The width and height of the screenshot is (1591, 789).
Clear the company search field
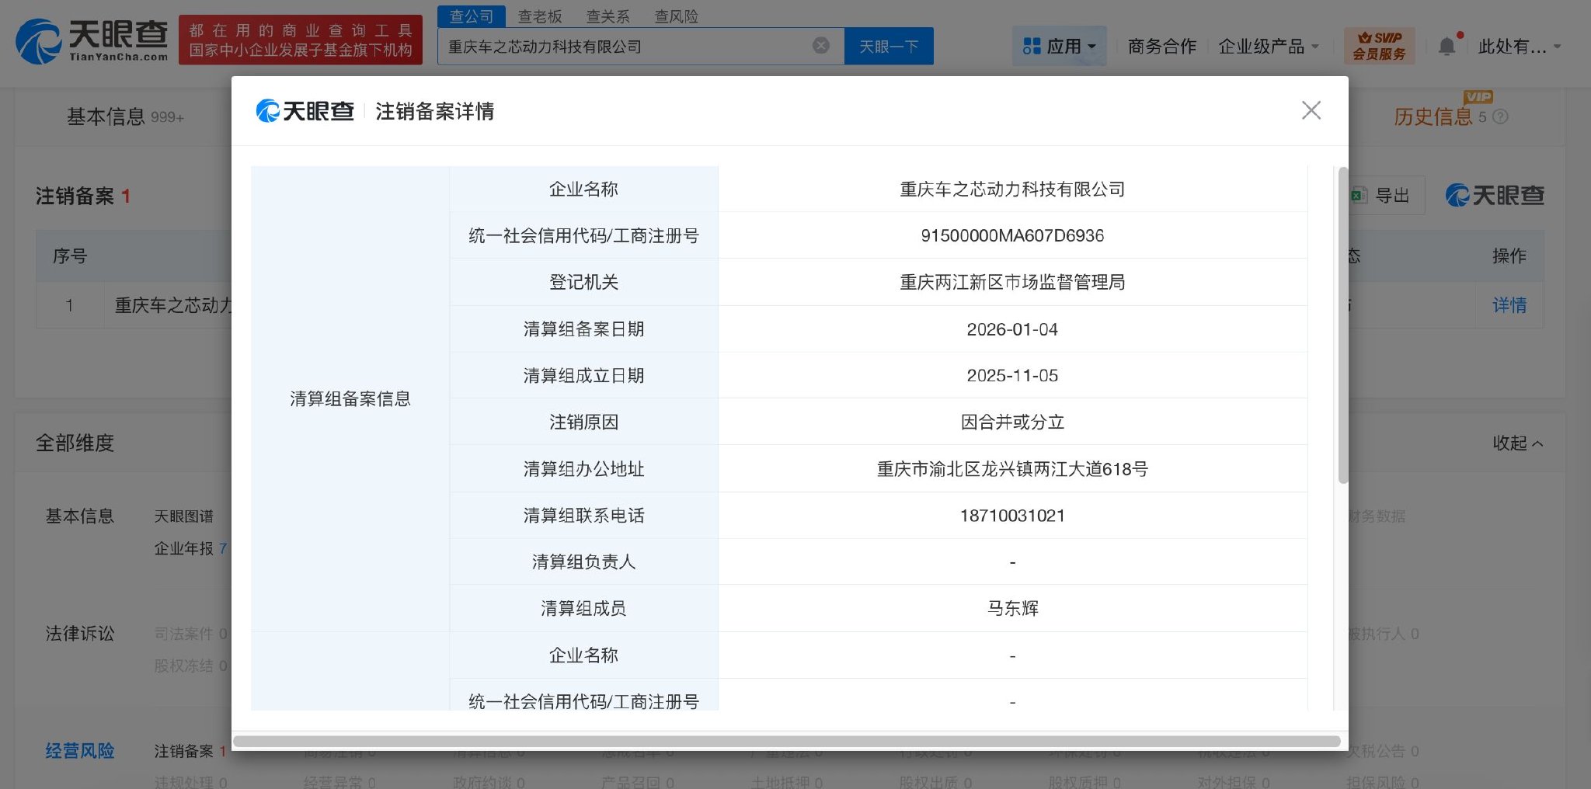tap(820, 46)
